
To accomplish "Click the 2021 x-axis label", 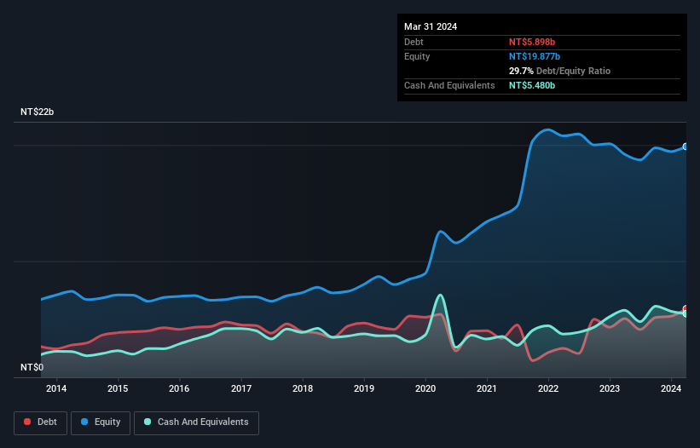I will [x=487, y=388].
